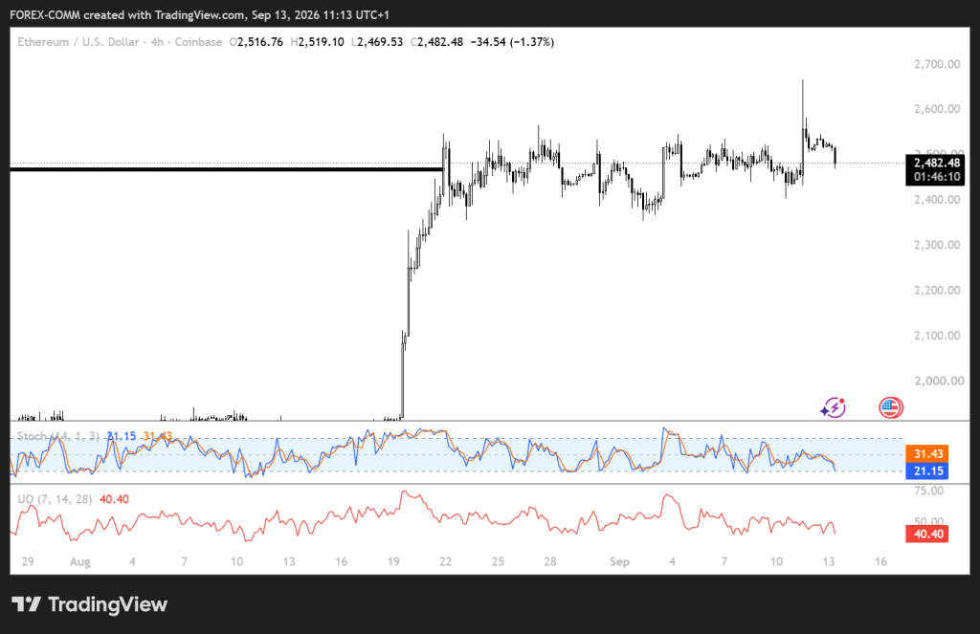980x634 pixels.
Task: Click the 2,700.00 price axis label
Action: click(937, 64)
